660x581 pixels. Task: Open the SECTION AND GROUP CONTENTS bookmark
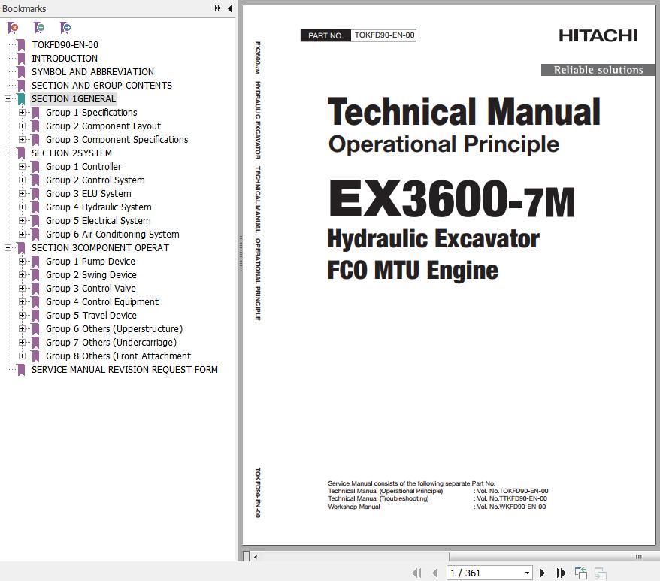101,86
